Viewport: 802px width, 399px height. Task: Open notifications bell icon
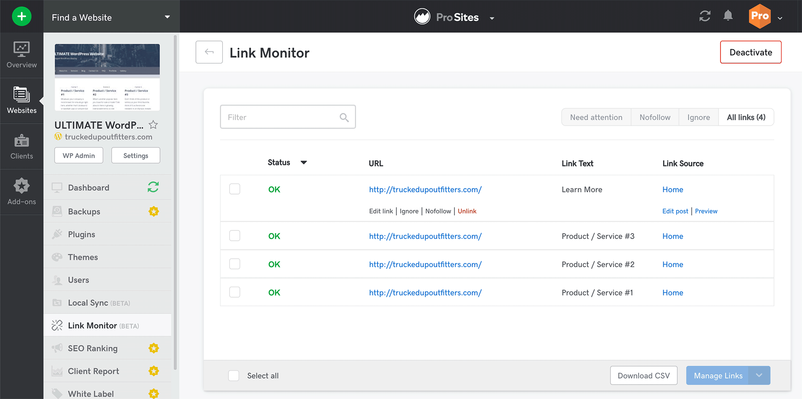tap(728, 16)
